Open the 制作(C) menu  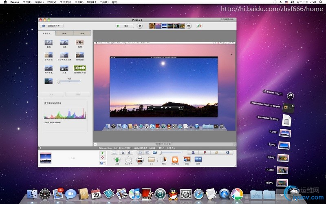click(91, 2)
